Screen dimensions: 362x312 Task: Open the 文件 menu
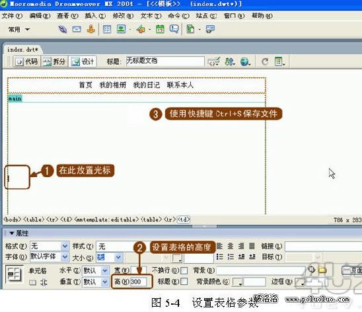[x=12, y=16]
